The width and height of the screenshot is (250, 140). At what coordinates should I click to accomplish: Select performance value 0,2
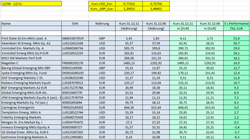coord(236,122)
